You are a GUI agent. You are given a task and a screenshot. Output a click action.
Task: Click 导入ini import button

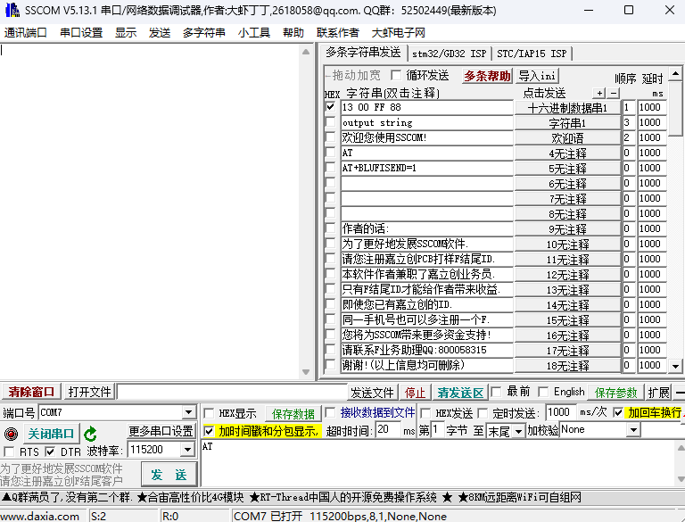point(537,76)
